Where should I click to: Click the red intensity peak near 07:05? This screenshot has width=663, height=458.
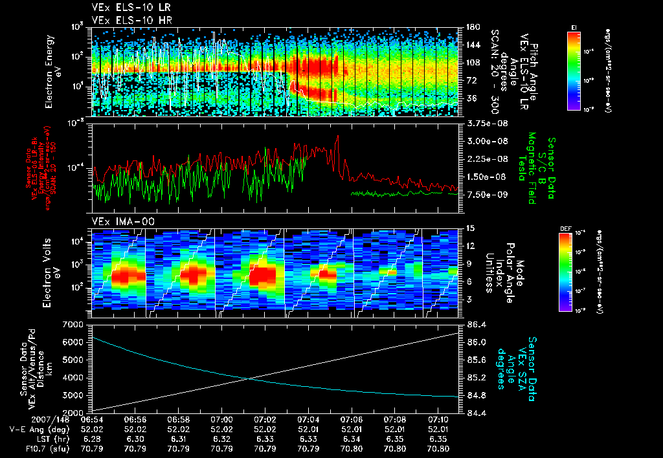[x=337, y=136]
